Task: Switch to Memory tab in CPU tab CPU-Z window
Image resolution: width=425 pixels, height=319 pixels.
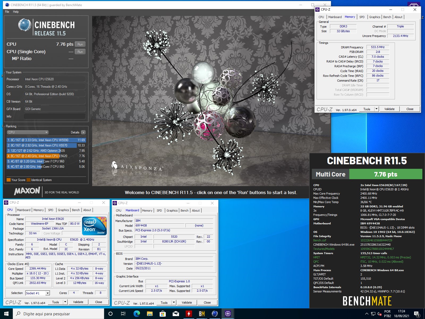Action: coord(39,210)
